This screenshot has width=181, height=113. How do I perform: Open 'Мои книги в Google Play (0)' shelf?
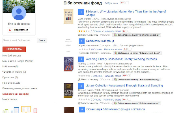(18, 61)
